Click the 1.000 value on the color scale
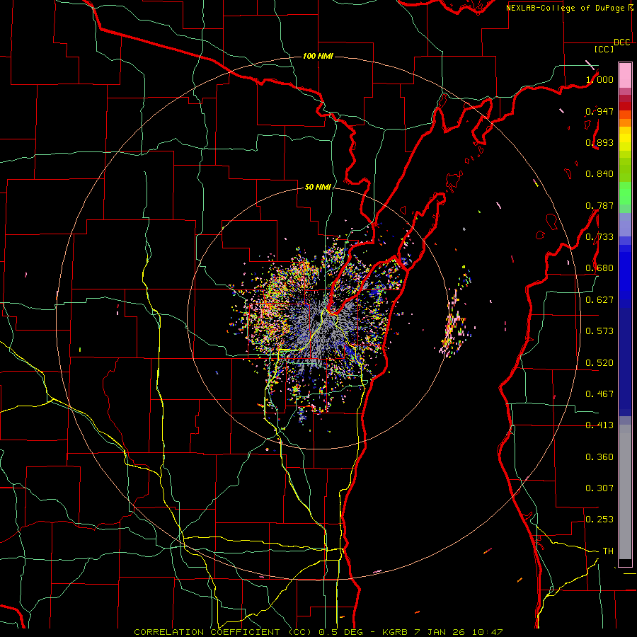The image size is (637, 637). (599, 79)
